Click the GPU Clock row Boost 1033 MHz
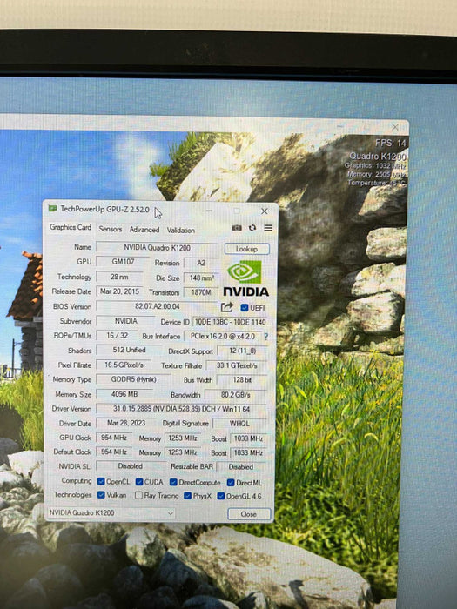The width and height of the screenshot is (457, 609). point(248,438)
